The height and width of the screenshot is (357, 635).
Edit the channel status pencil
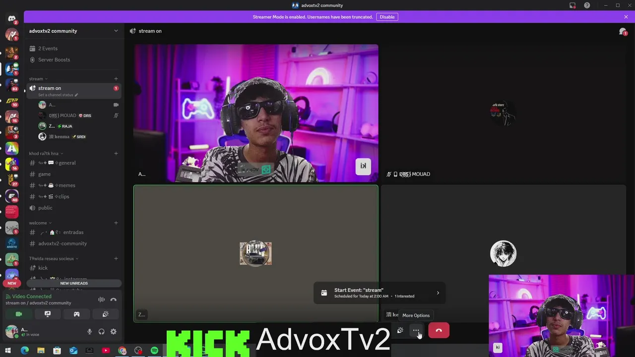click(x=76, y=95)
